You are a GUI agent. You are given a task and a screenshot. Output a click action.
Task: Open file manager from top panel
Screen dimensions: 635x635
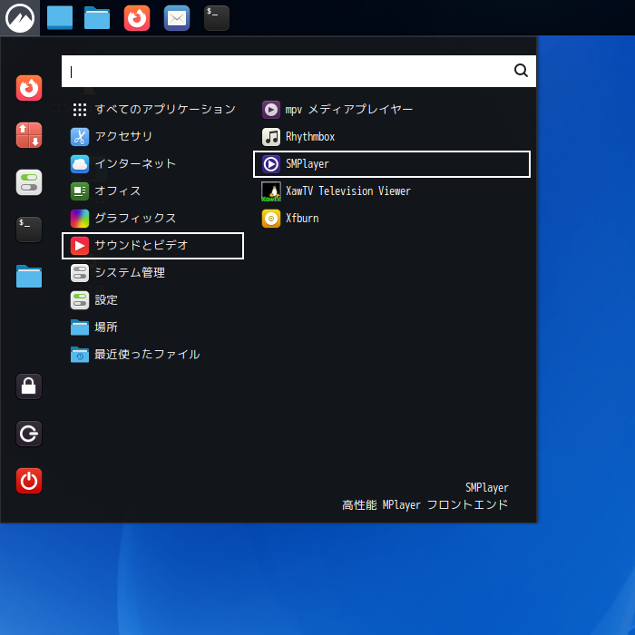coord(97,18)
